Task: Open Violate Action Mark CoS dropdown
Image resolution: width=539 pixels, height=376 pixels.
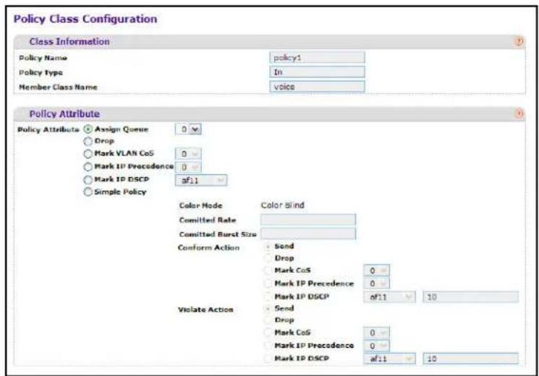Action: [x=376, y=333]
